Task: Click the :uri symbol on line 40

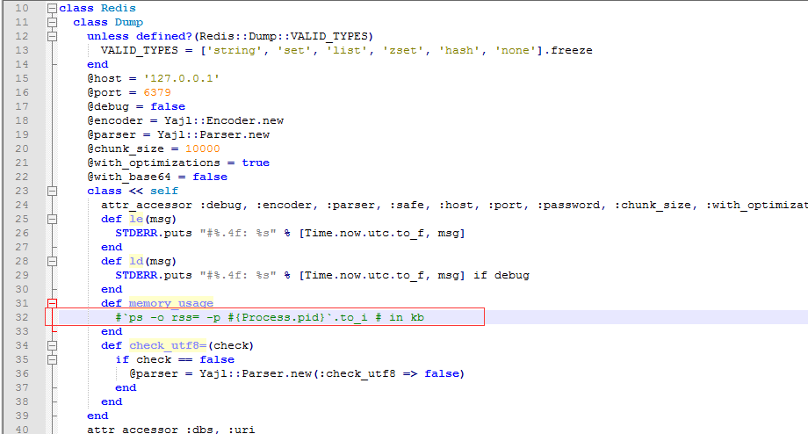Action: (x=242, y=430)
